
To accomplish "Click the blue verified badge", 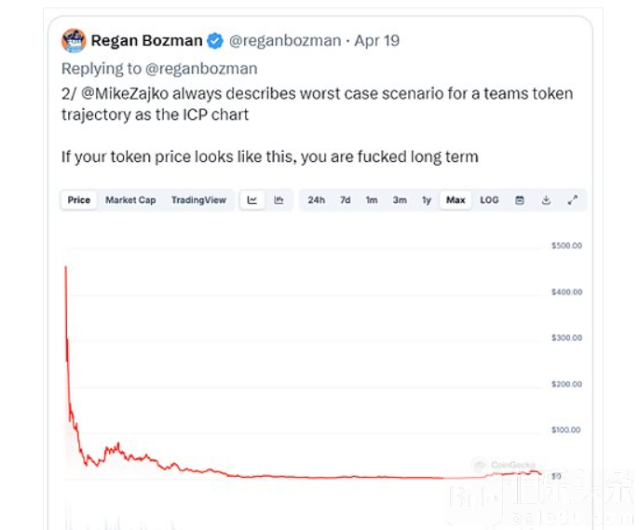I will click(x=215, y=41).
